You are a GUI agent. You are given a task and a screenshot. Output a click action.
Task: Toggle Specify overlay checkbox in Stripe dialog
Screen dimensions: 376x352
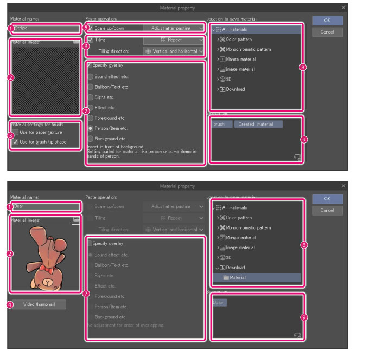90,65
